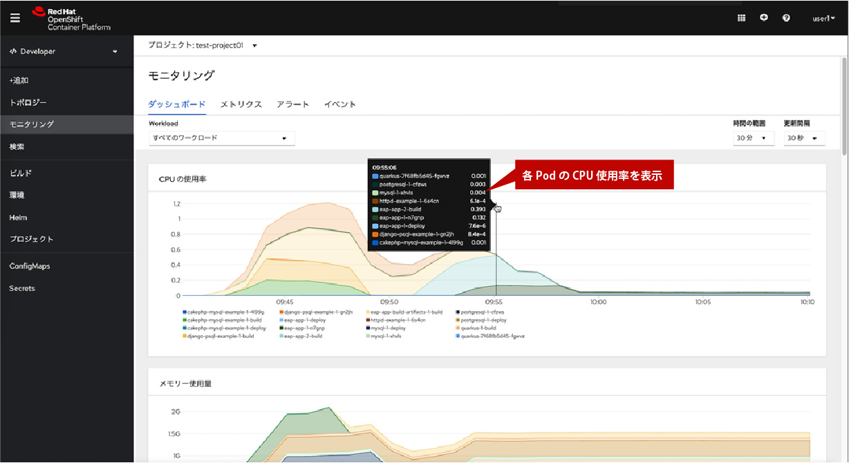Viewport: 849px width, 463px height.
Task: Expand the user1 account menu
Action: (x=823, y=19)
